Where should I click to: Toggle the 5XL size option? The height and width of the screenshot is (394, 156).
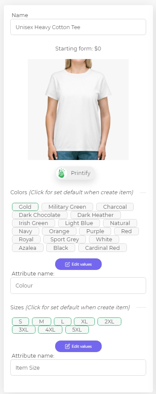click(77, 330)
